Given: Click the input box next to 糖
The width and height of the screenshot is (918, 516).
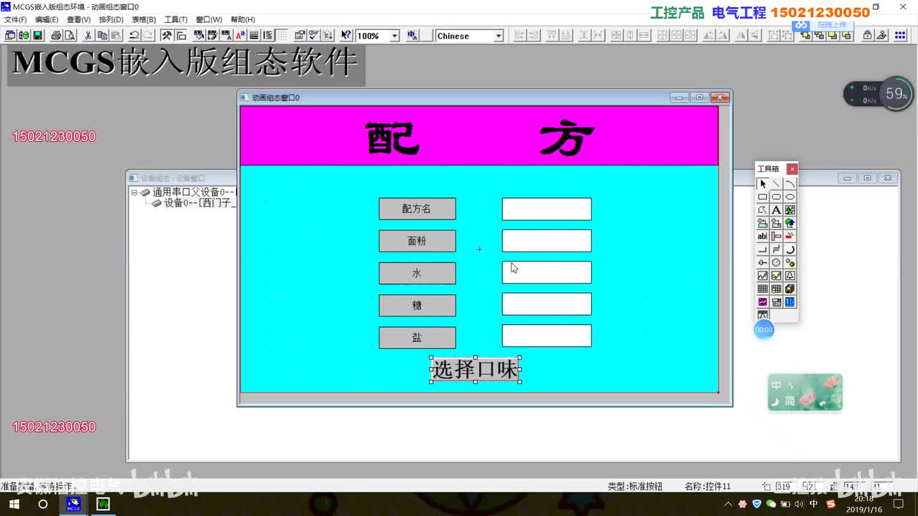Looking at the screenshot, I should (x=546, y=304).
